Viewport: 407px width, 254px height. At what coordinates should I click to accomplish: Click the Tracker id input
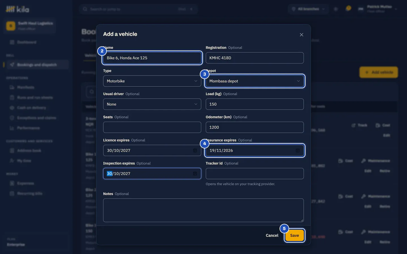255,174
